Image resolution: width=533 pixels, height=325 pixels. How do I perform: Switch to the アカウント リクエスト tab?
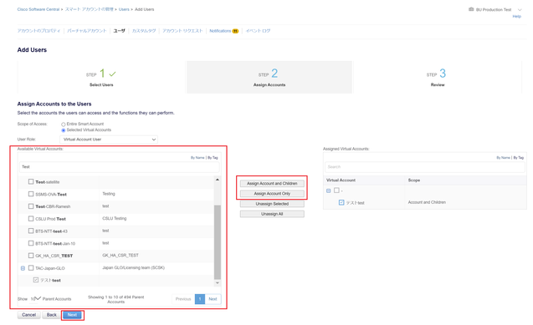pyautogui.click(x=182, y=31)
